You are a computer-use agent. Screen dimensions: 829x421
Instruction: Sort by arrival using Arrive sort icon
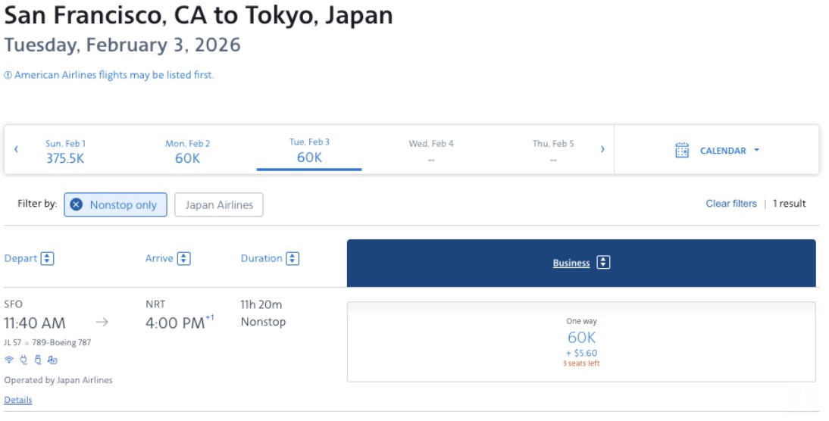[184, 258]
